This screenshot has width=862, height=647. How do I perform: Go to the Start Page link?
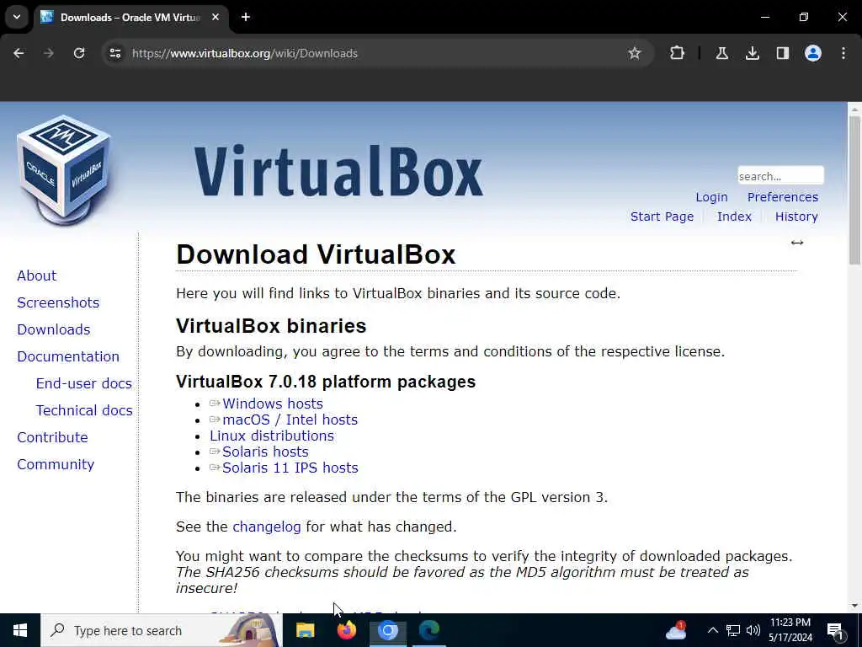pyautogui.click(x=662, y=217)
